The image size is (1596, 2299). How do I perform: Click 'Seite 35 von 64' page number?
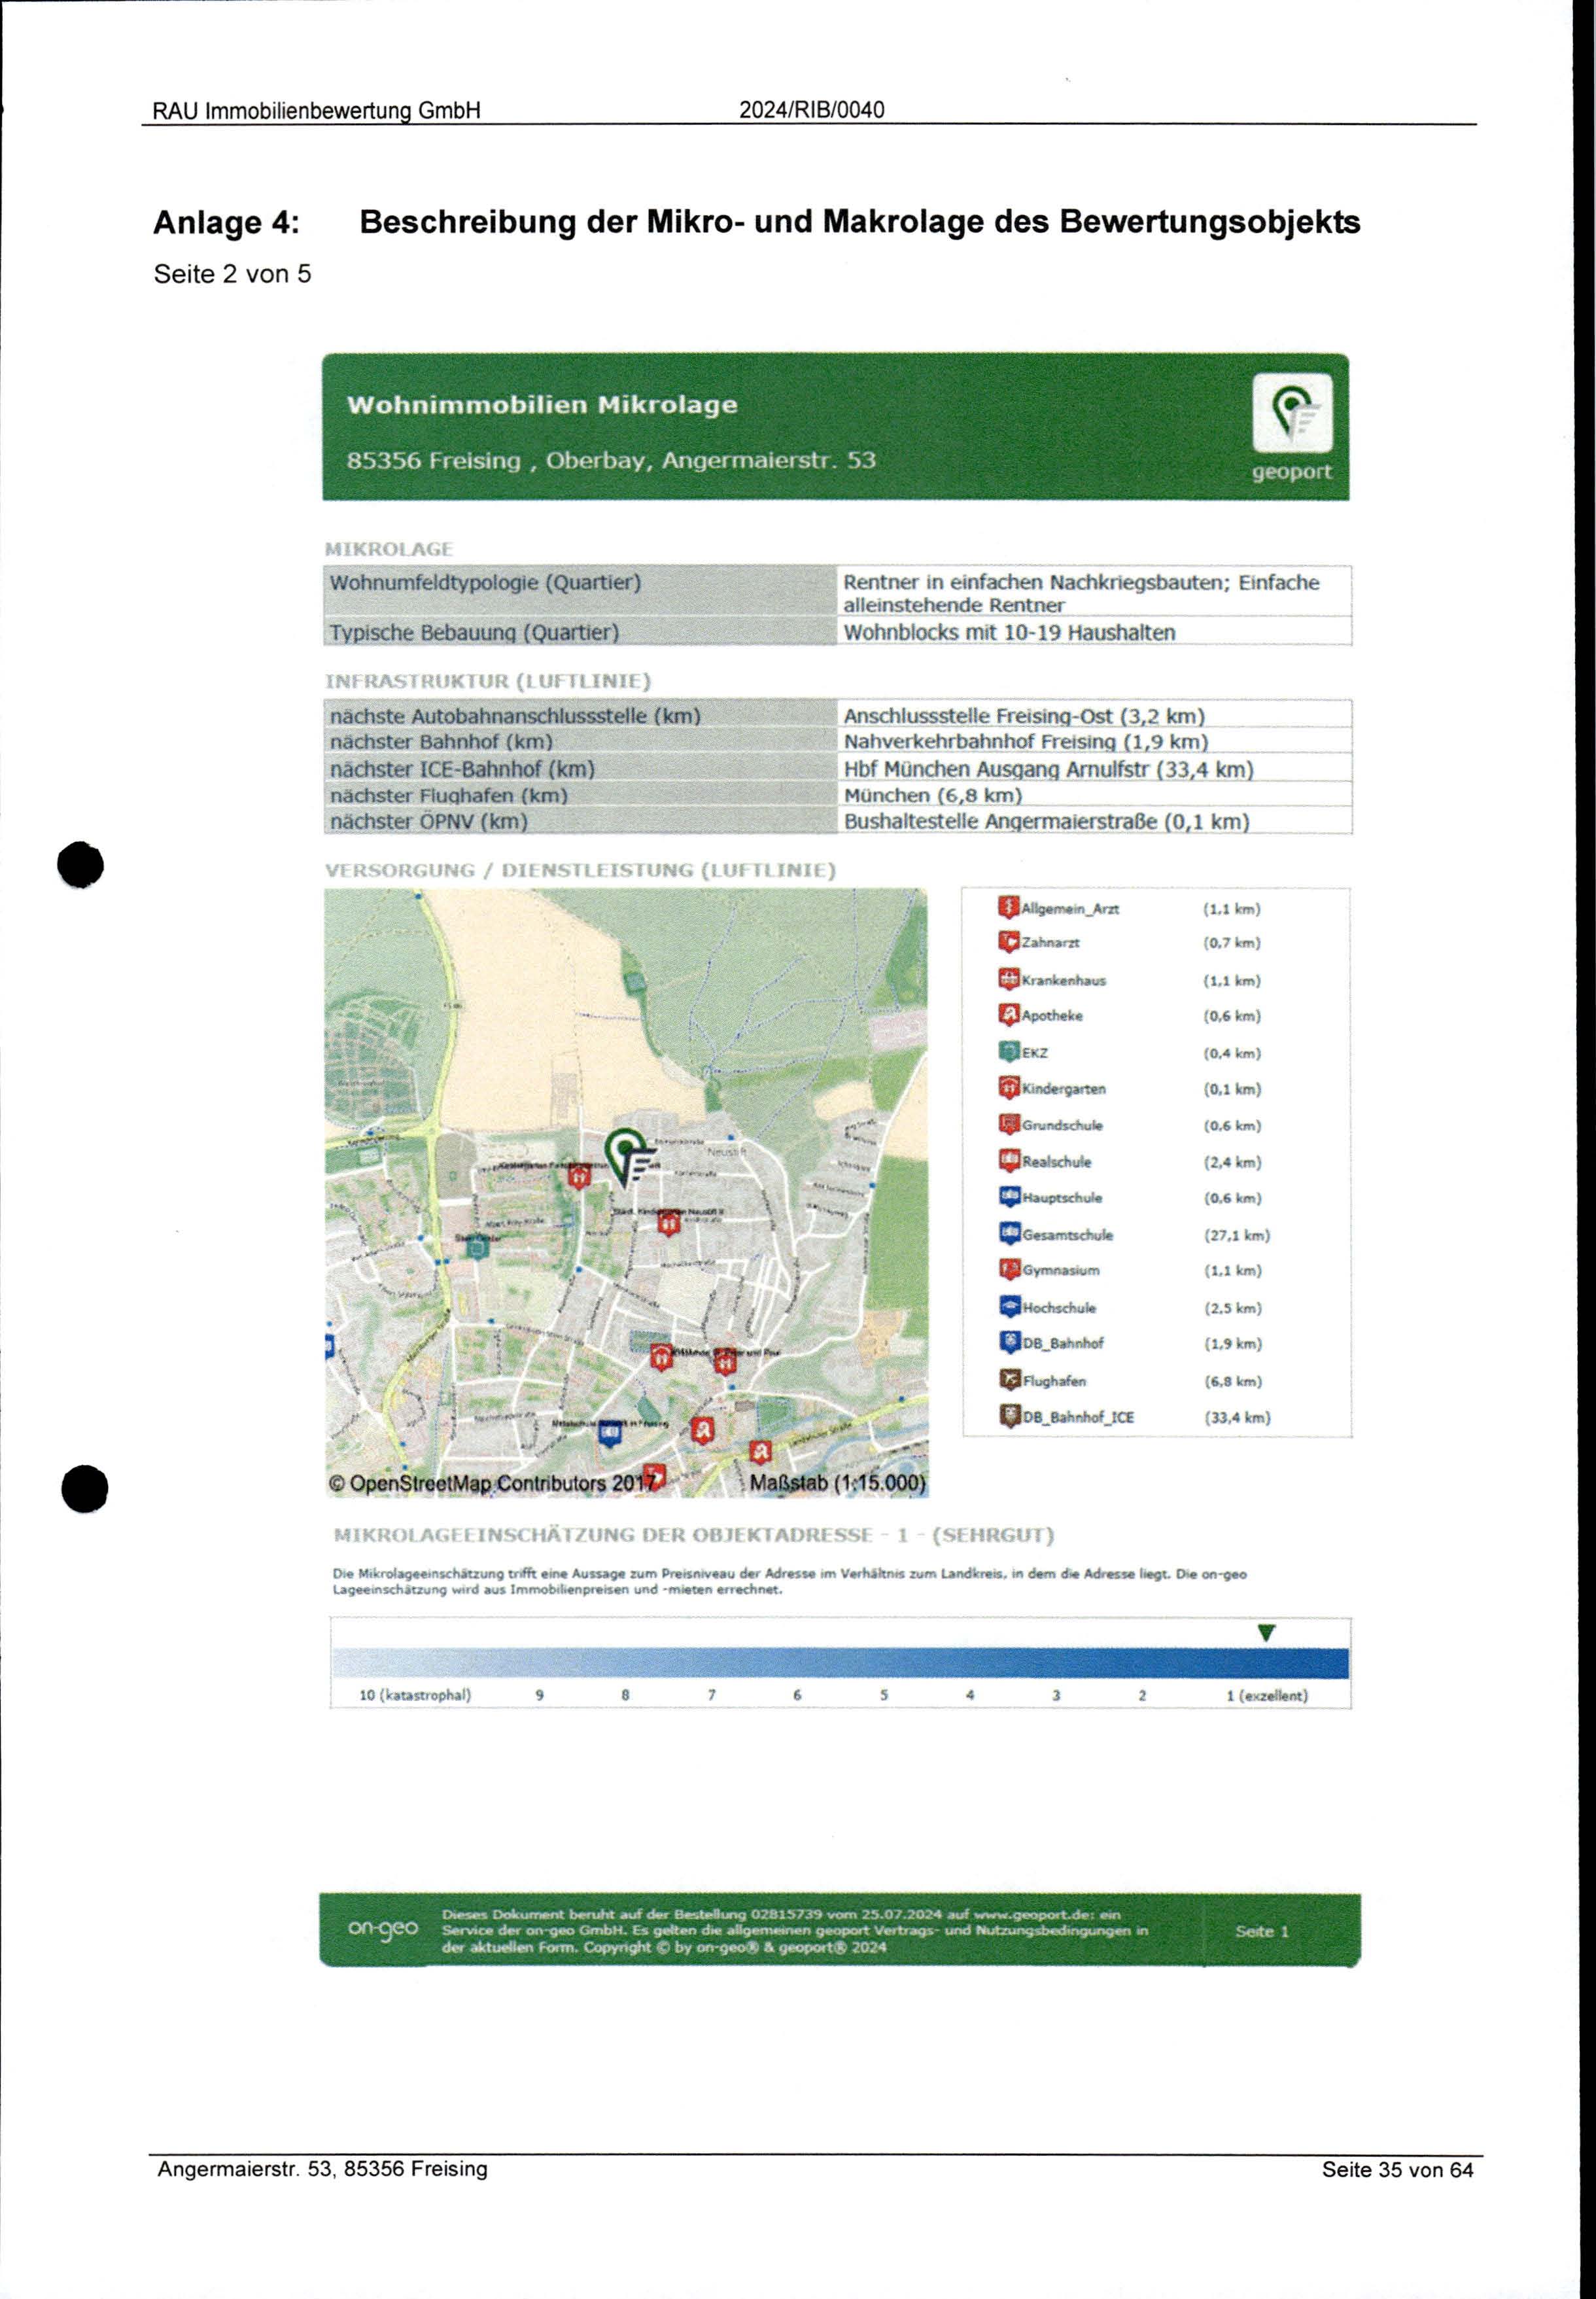[1398, 2169]
